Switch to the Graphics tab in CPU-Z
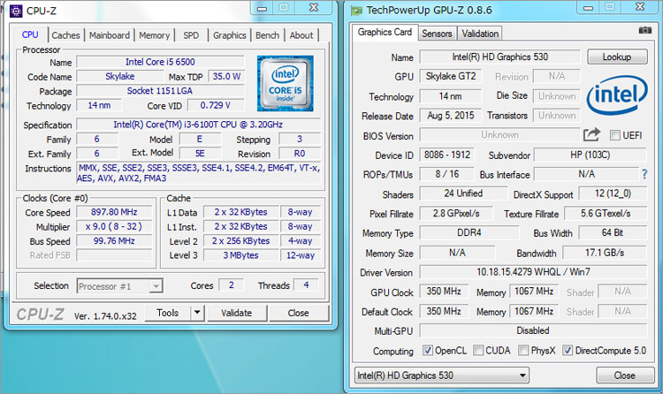Image resolution: width=663 pixels, height=394 pixels. 230,35
